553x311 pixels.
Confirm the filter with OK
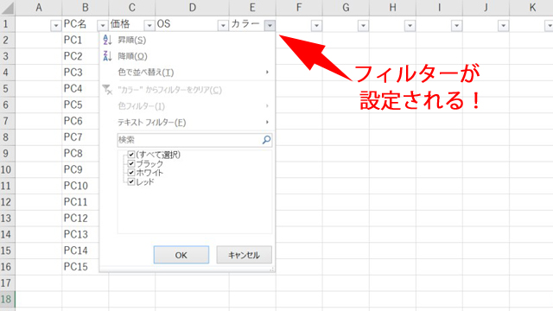181,255
